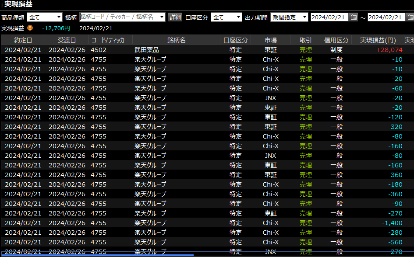Sort by the コード/ティッカー column header
This screenshot has height=257, width=414.
coord(111,40)
